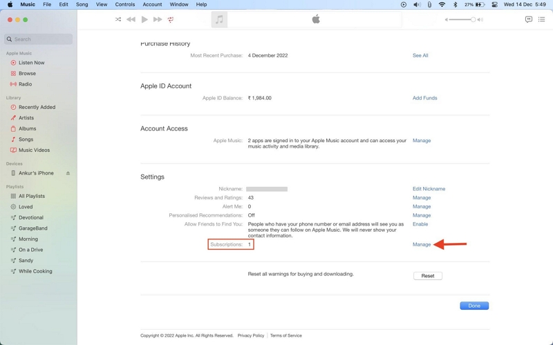Open the lyrics panel icon
The height and width of the screenshot is (345, 553).
click(528, 19)
